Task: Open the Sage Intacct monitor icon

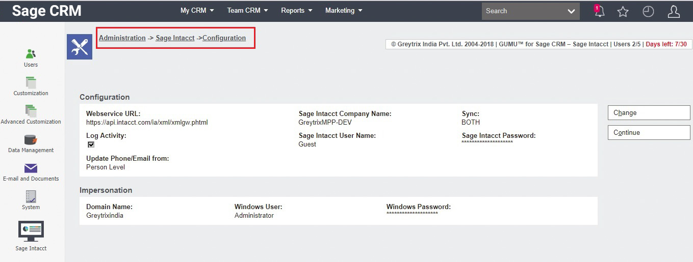Action: 31,232
